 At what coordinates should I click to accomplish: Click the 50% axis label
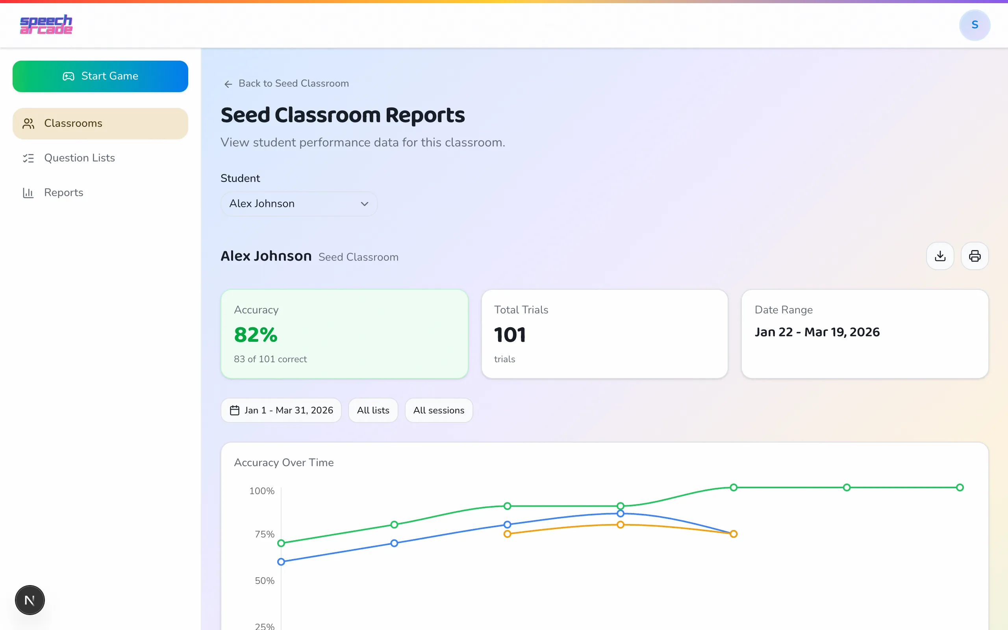click(x=265, y=580)
